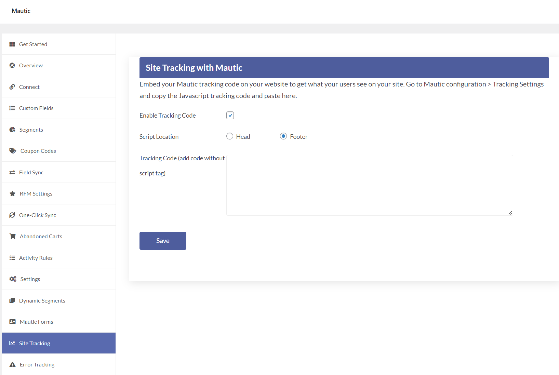
Task: Click the Footer radio label text
Action: click(299, 137)
